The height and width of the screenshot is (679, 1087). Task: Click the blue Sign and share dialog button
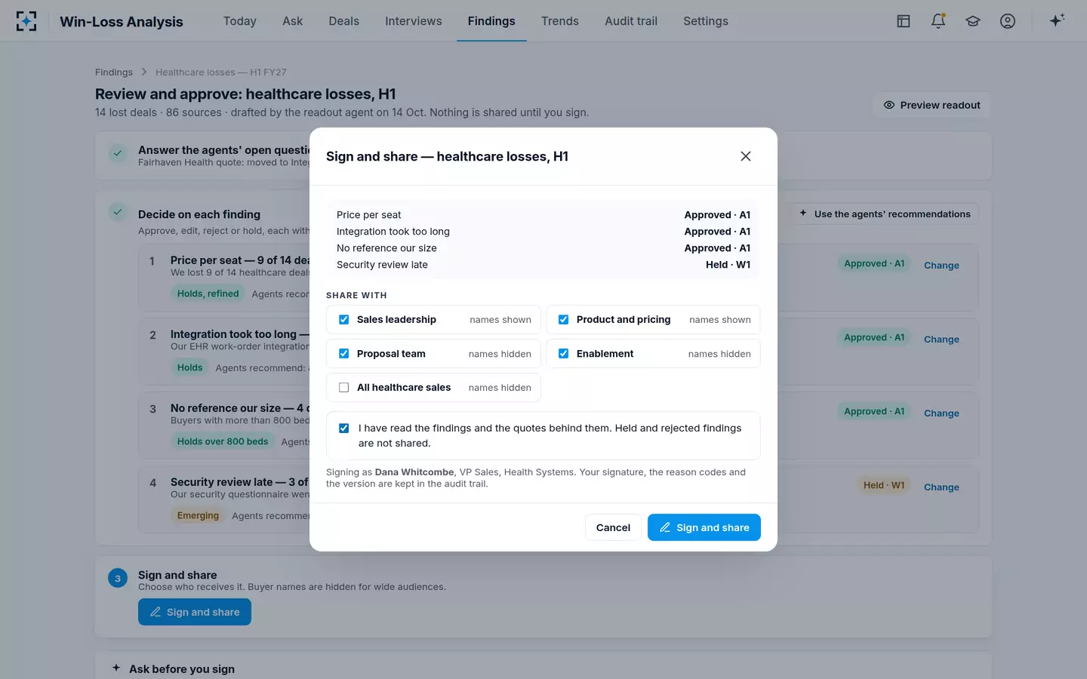[x=704, y=527]
